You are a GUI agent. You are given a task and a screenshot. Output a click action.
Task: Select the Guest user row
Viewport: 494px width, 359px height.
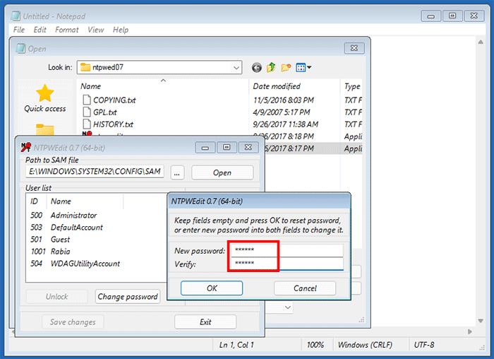point(97,240)
